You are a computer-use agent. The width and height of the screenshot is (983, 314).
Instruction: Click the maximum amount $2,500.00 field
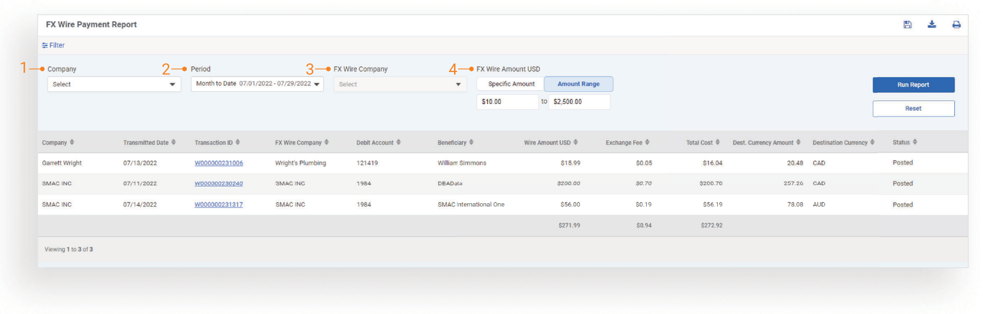point(578,102)
